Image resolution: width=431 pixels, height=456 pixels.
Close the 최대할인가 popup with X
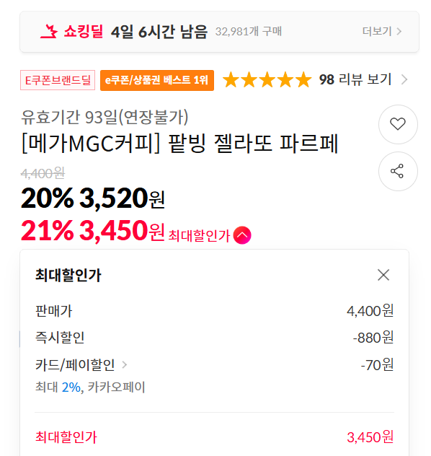tap(383, 275)
